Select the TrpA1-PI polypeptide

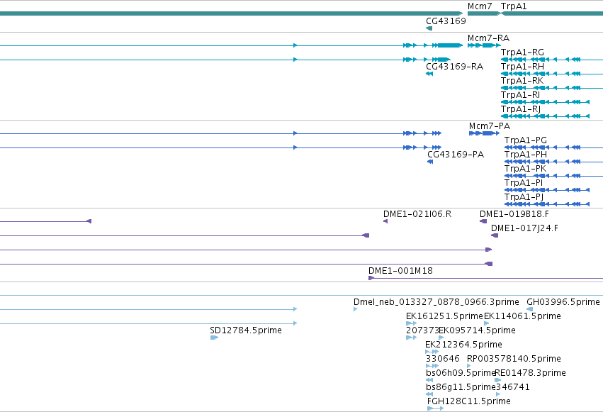(547, 190)
